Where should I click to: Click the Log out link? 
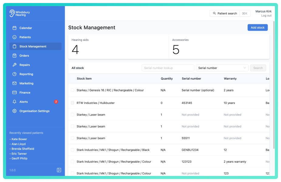tap(266, 15)
